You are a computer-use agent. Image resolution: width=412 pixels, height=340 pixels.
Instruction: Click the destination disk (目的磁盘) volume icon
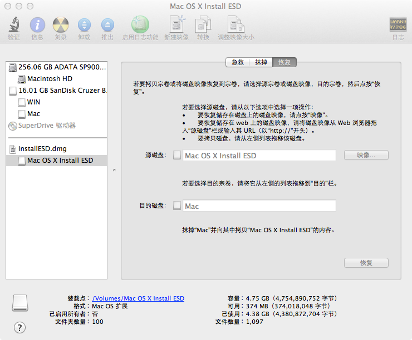[177, 206]
